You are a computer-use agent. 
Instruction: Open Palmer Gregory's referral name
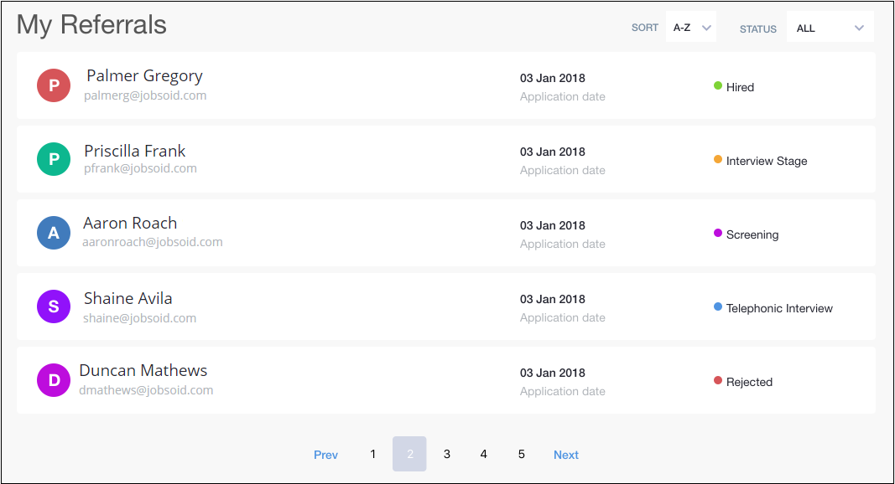144,76
